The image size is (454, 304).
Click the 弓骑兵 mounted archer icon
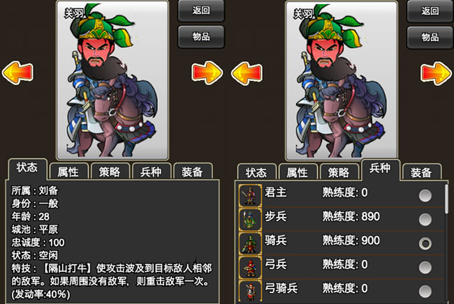(x=250, y=291)
